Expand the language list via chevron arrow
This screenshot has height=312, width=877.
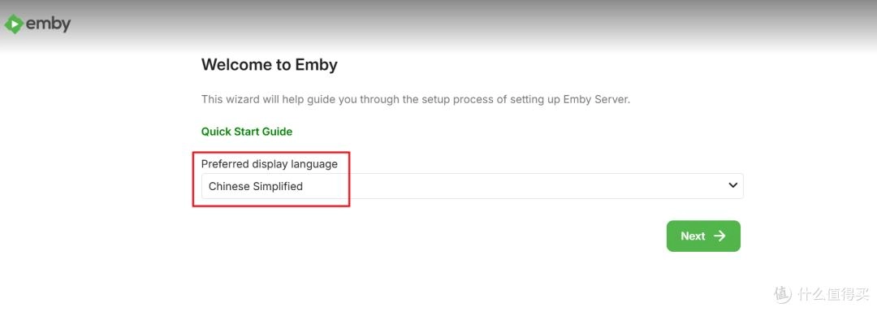click(x=732, y=185)
